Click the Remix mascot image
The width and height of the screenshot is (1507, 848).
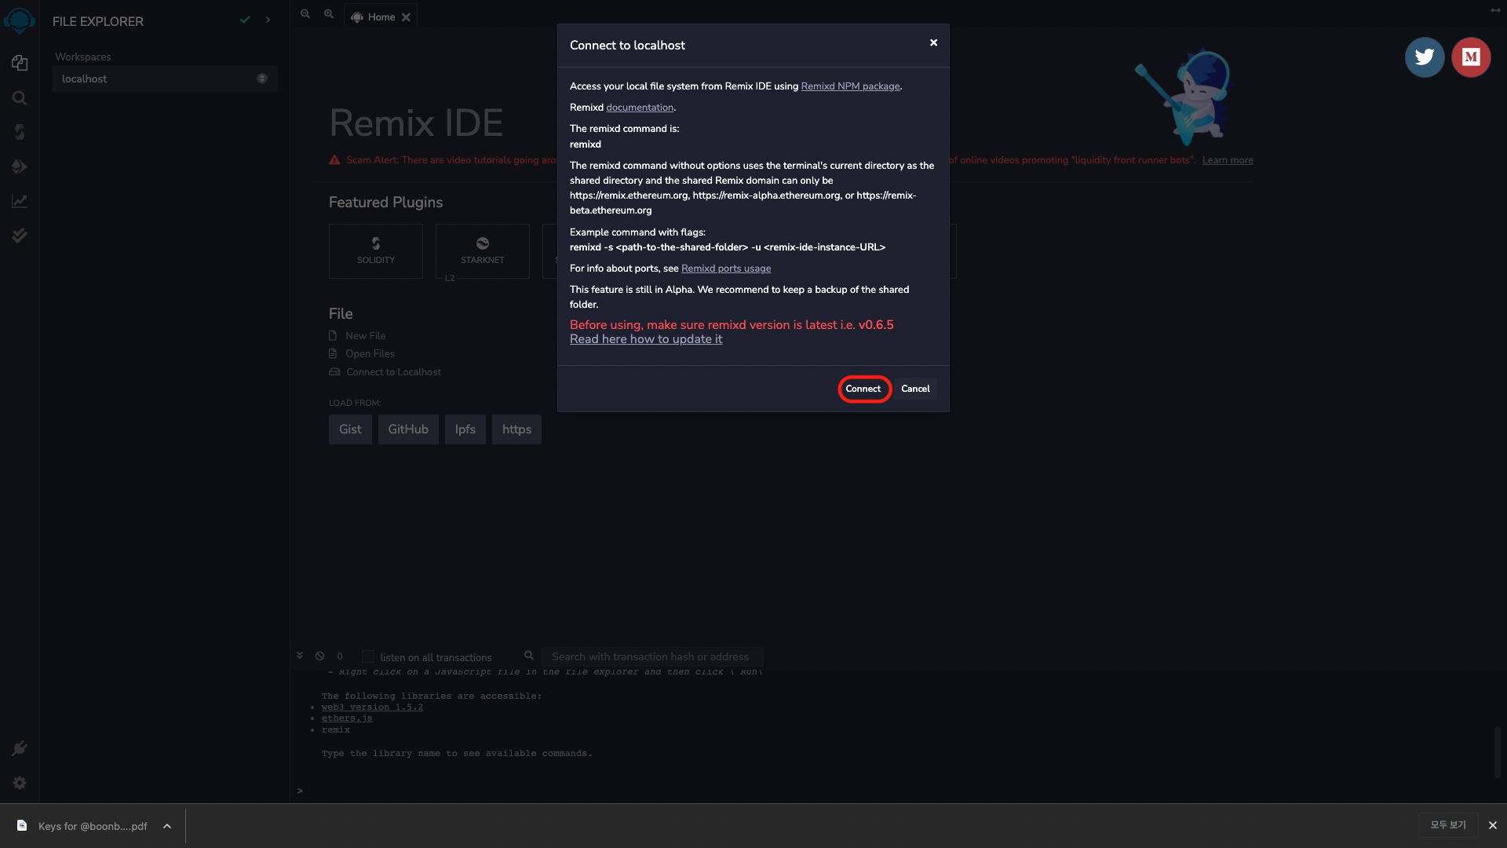click(1184, 97)
